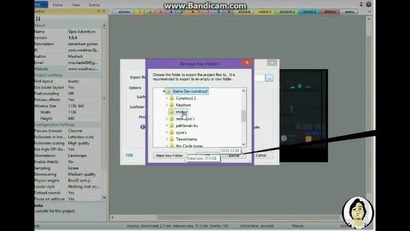Switch to the eSelect tab
The height and width of the screenshot is (231, 410).
244,12
